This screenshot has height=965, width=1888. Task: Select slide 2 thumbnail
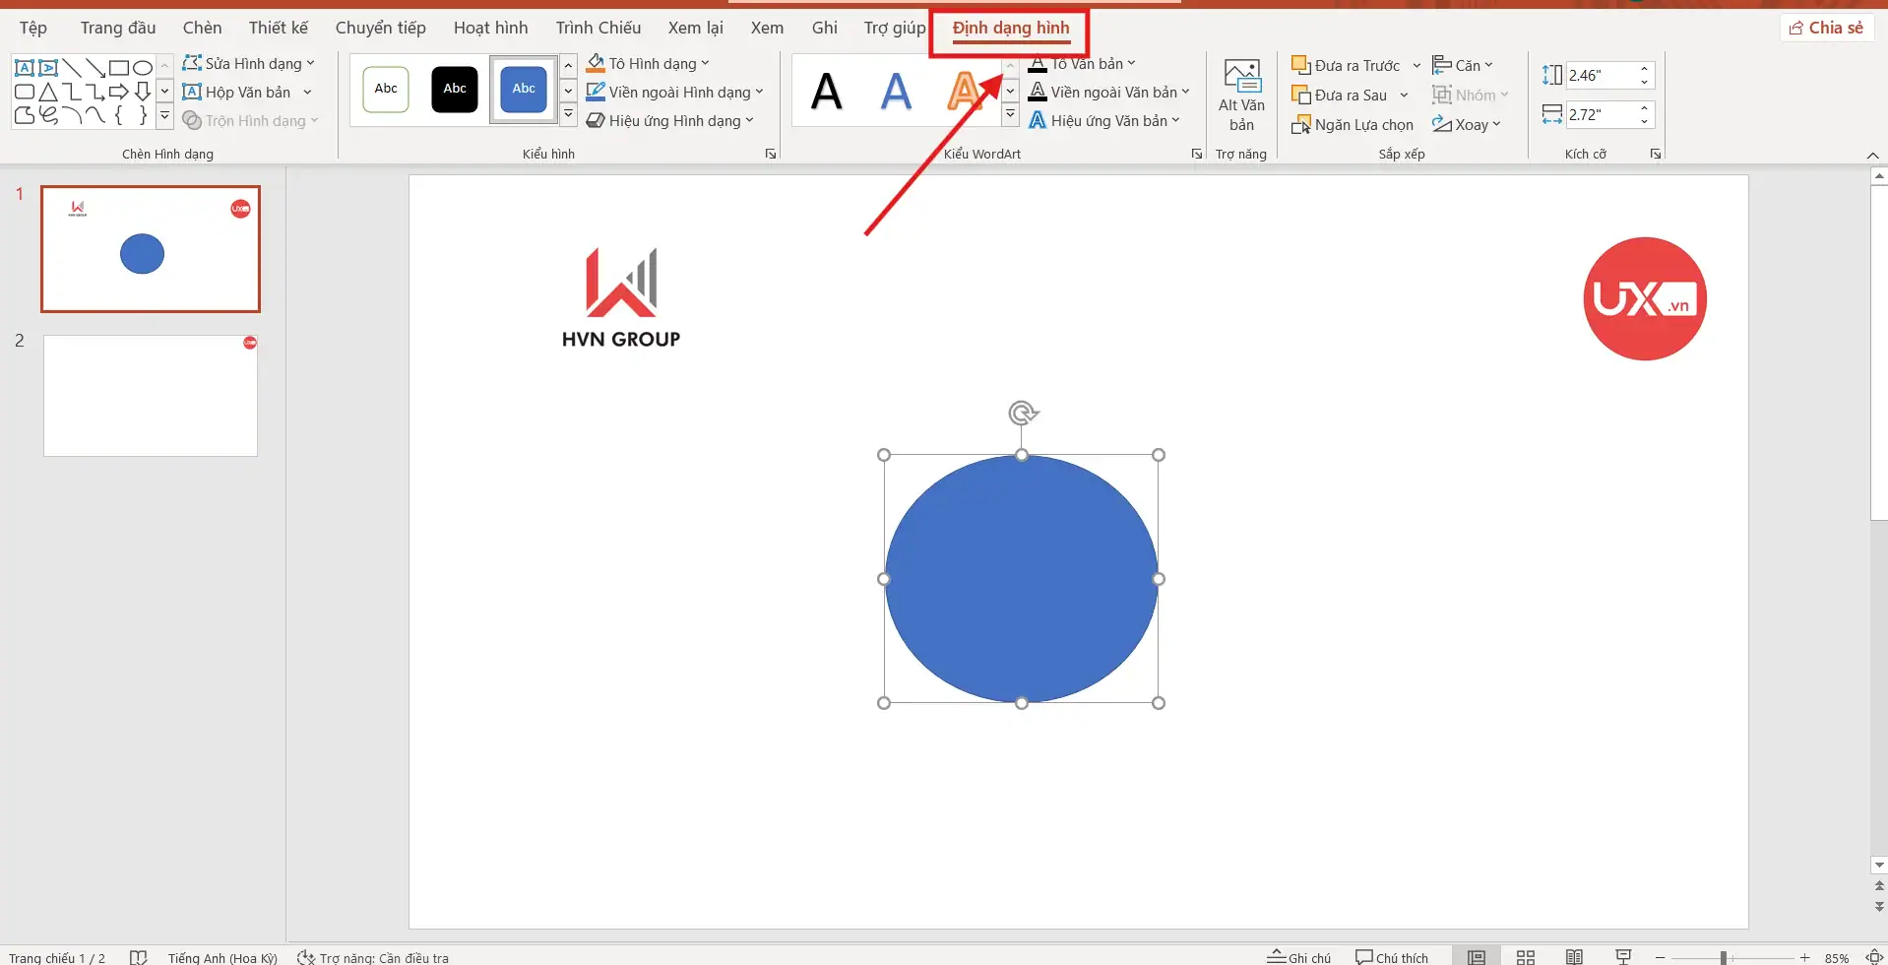[x=151, y=396]
